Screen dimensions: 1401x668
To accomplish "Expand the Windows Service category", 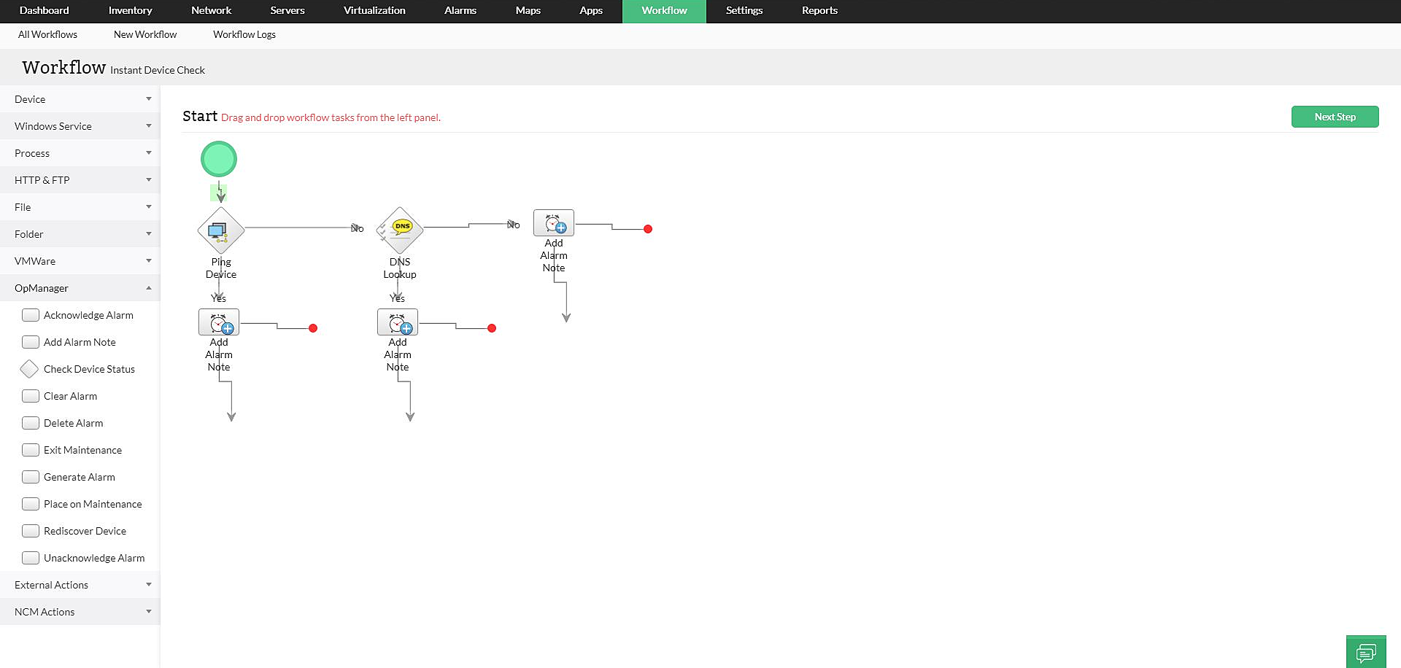I will point(80,126).
